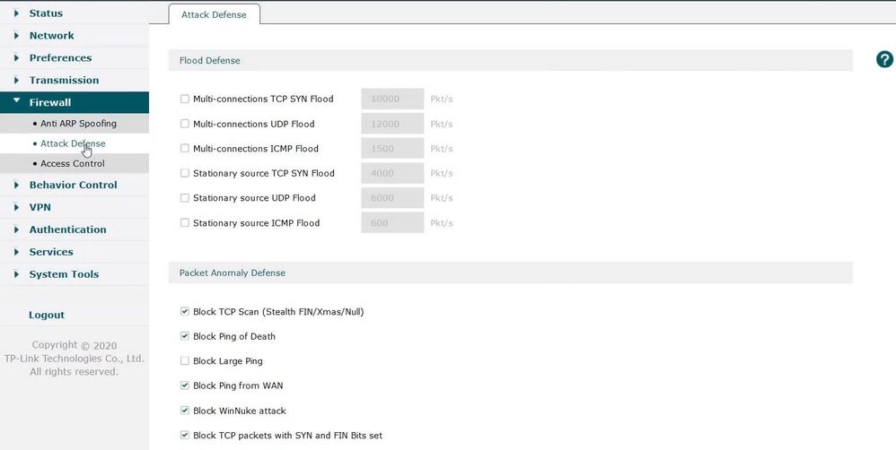Click the Block Ping from WAN label

coord(238,385)
